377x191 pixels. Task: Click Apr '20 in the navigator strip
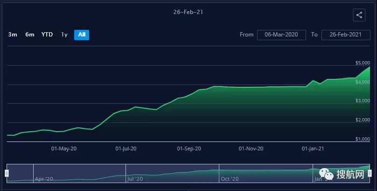(x=44, y=179)
